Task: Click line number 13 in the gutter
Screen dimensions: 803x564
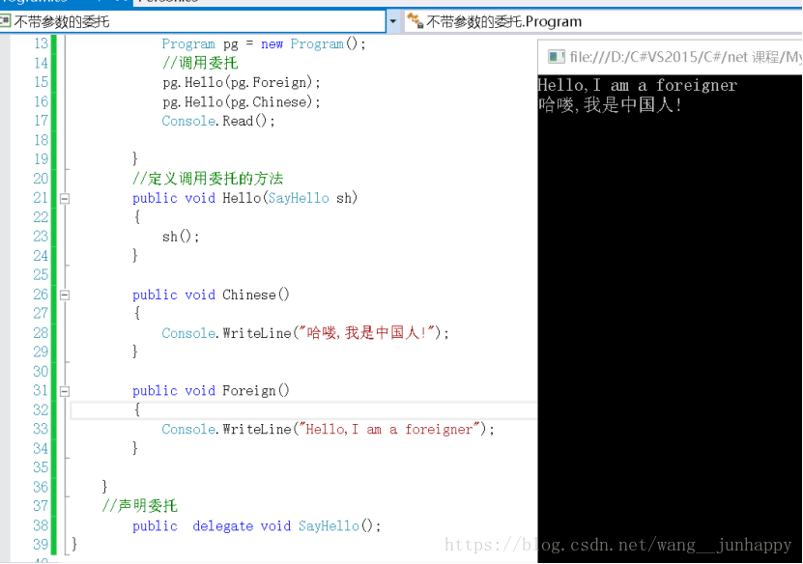Action: [x=41, y=43]
